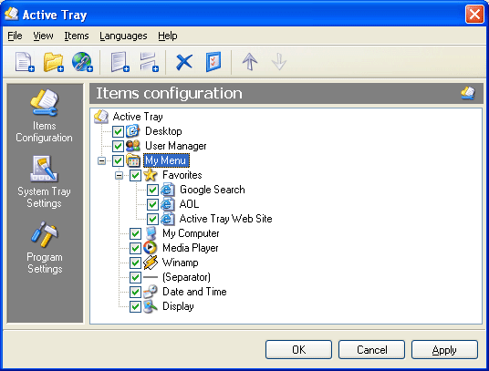Open System Tray Settings in sidebar
Image resolution: width=489 pixels, height=371 pixels.
coord(45,181)
